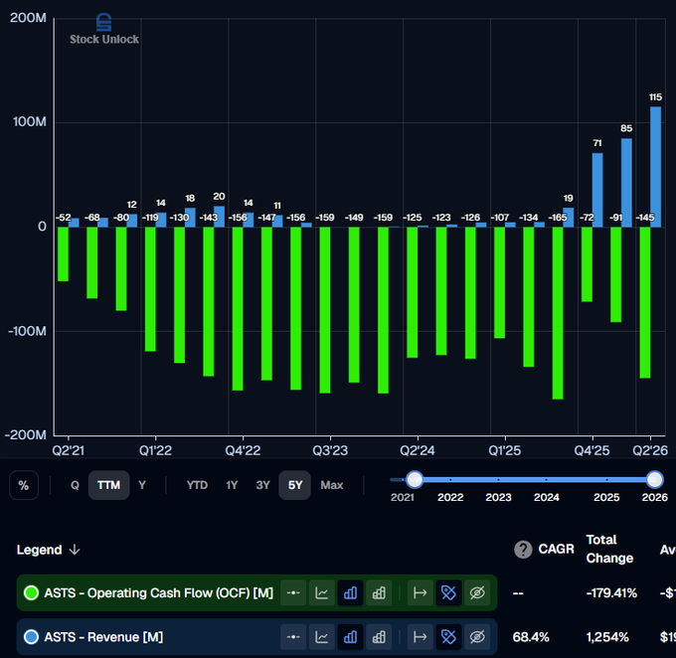
Task: Click the 2022 label on range slider
Action: pos(450,497)
